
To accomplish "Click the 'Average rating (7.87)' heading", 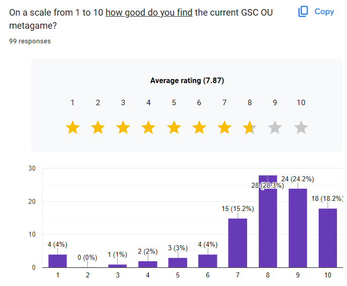I will pyautogui.click(x=187, y=81).
